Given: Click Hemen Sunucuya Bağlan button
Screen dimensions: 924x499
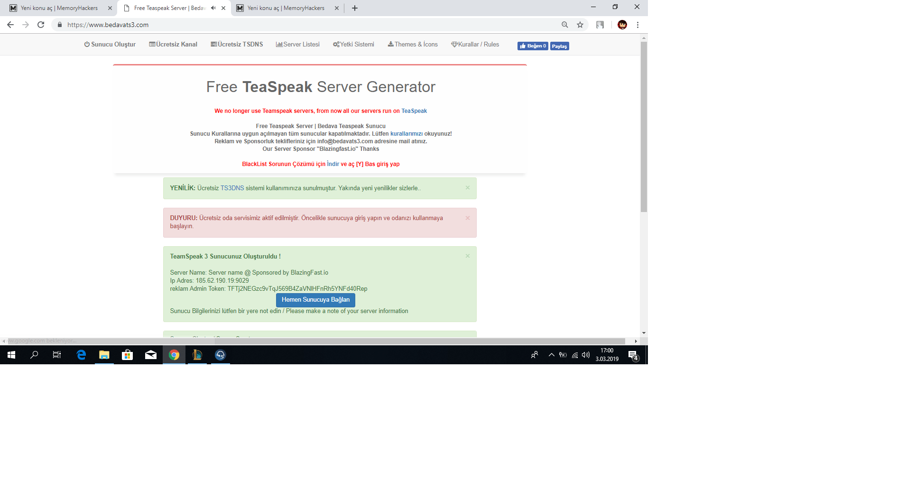Looking at the screenshot, I should point(315,300).
